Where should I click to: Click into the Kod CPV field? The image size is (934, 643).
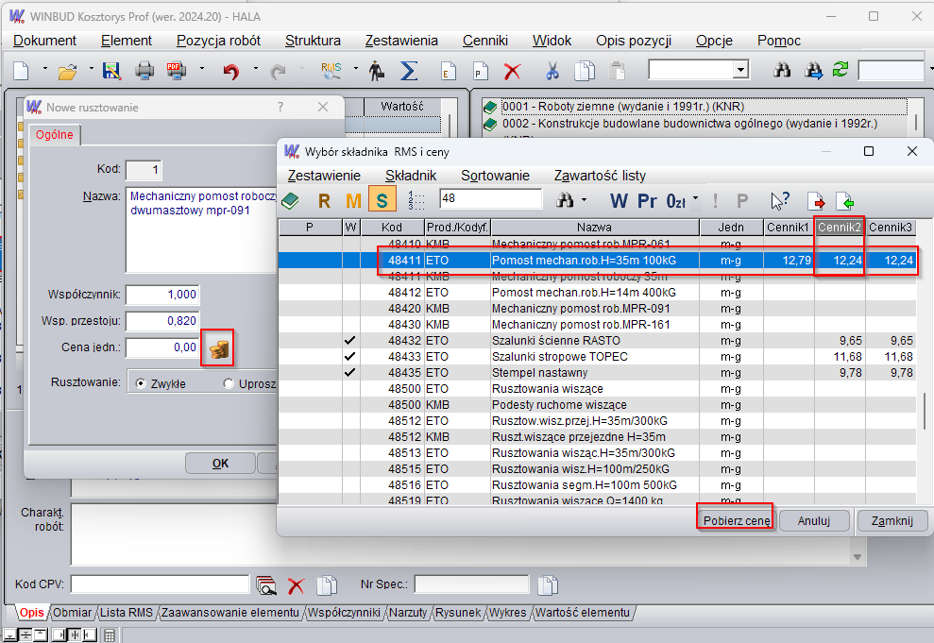[160, 584]
